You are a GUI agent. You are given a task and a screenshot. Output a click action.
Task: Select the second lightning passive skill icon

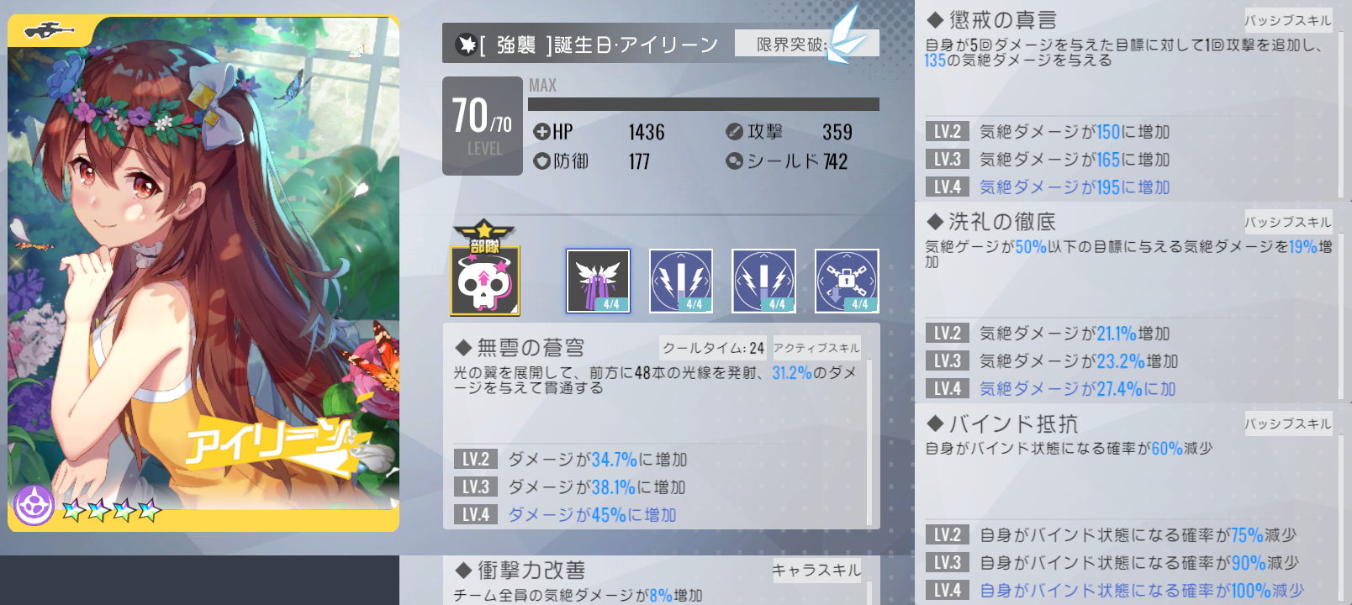pos(763,281)
